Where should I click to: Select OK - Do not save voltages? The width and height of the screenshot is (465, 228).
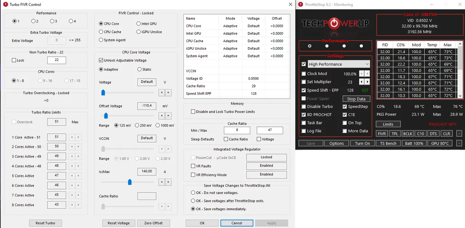[193, 193]
